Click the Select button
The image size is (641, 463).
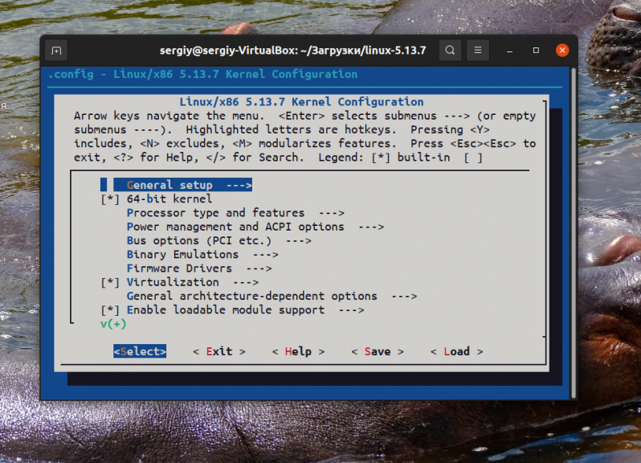[140, 351]
